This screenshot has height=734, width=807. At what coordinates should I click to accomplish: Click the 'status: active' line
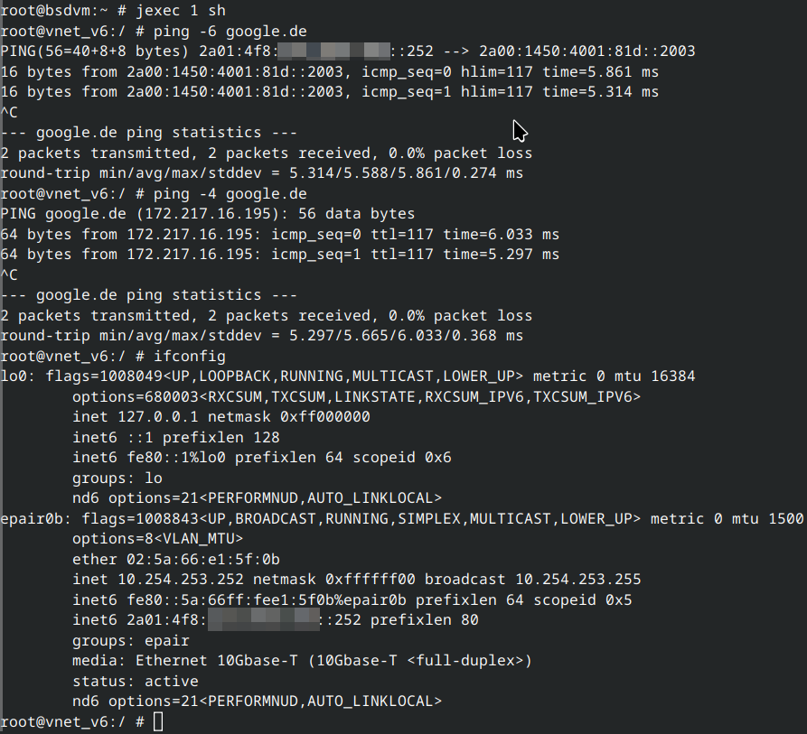click(x=136, y=681)
